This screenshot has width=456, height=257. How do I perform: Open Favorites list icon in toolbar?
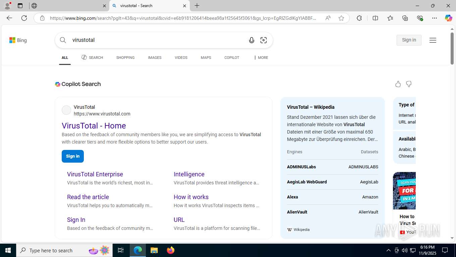[390, 18]
